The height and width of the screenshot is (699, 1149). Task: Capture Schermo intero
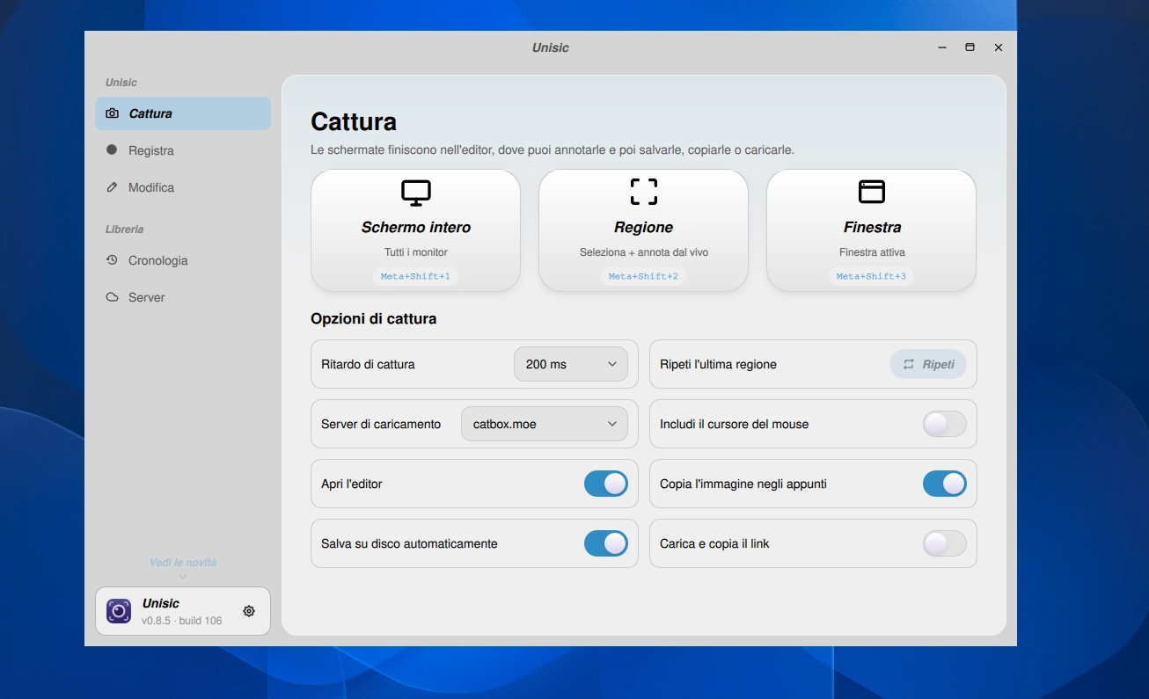pos(416,230)
